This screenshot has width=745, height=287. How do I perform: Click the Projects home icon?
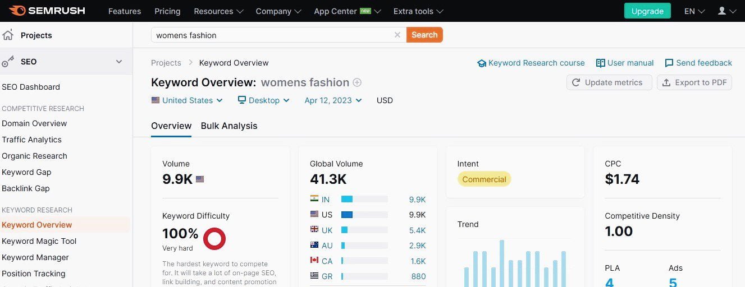pyautogui.click(x=8, y=35)
